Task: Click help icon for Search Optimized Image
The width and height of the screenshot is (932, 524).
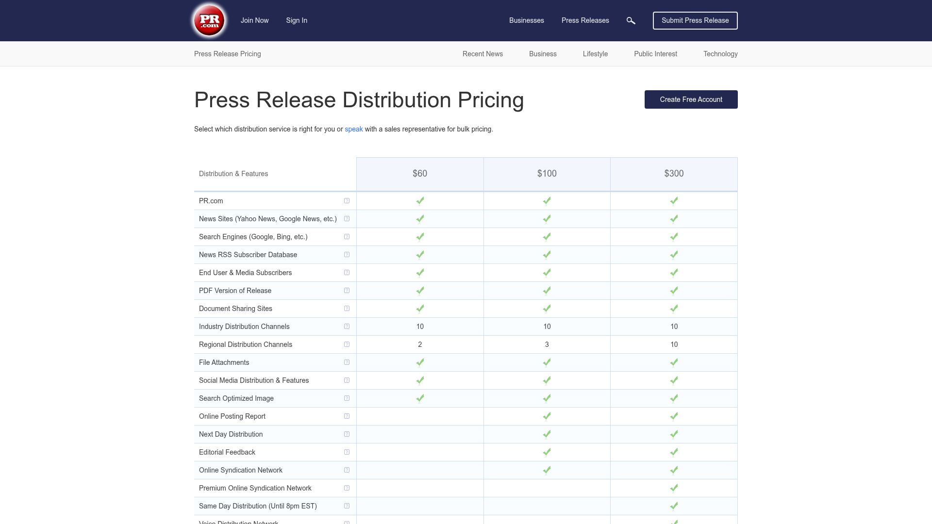Action: [x=347, y=398]
